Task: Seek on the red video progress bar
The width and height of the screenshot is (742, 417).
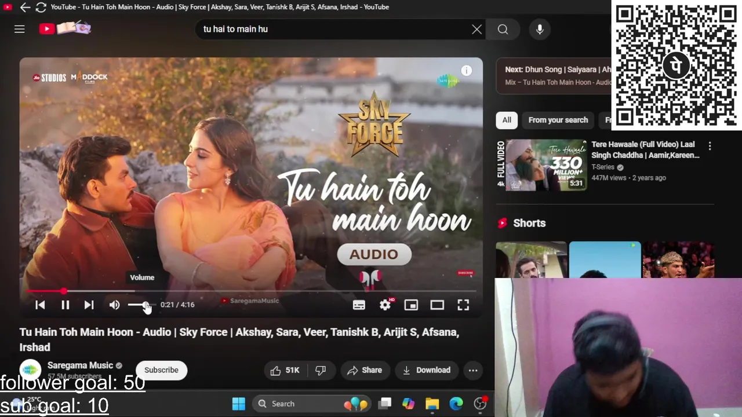Action: coord(250,291)
